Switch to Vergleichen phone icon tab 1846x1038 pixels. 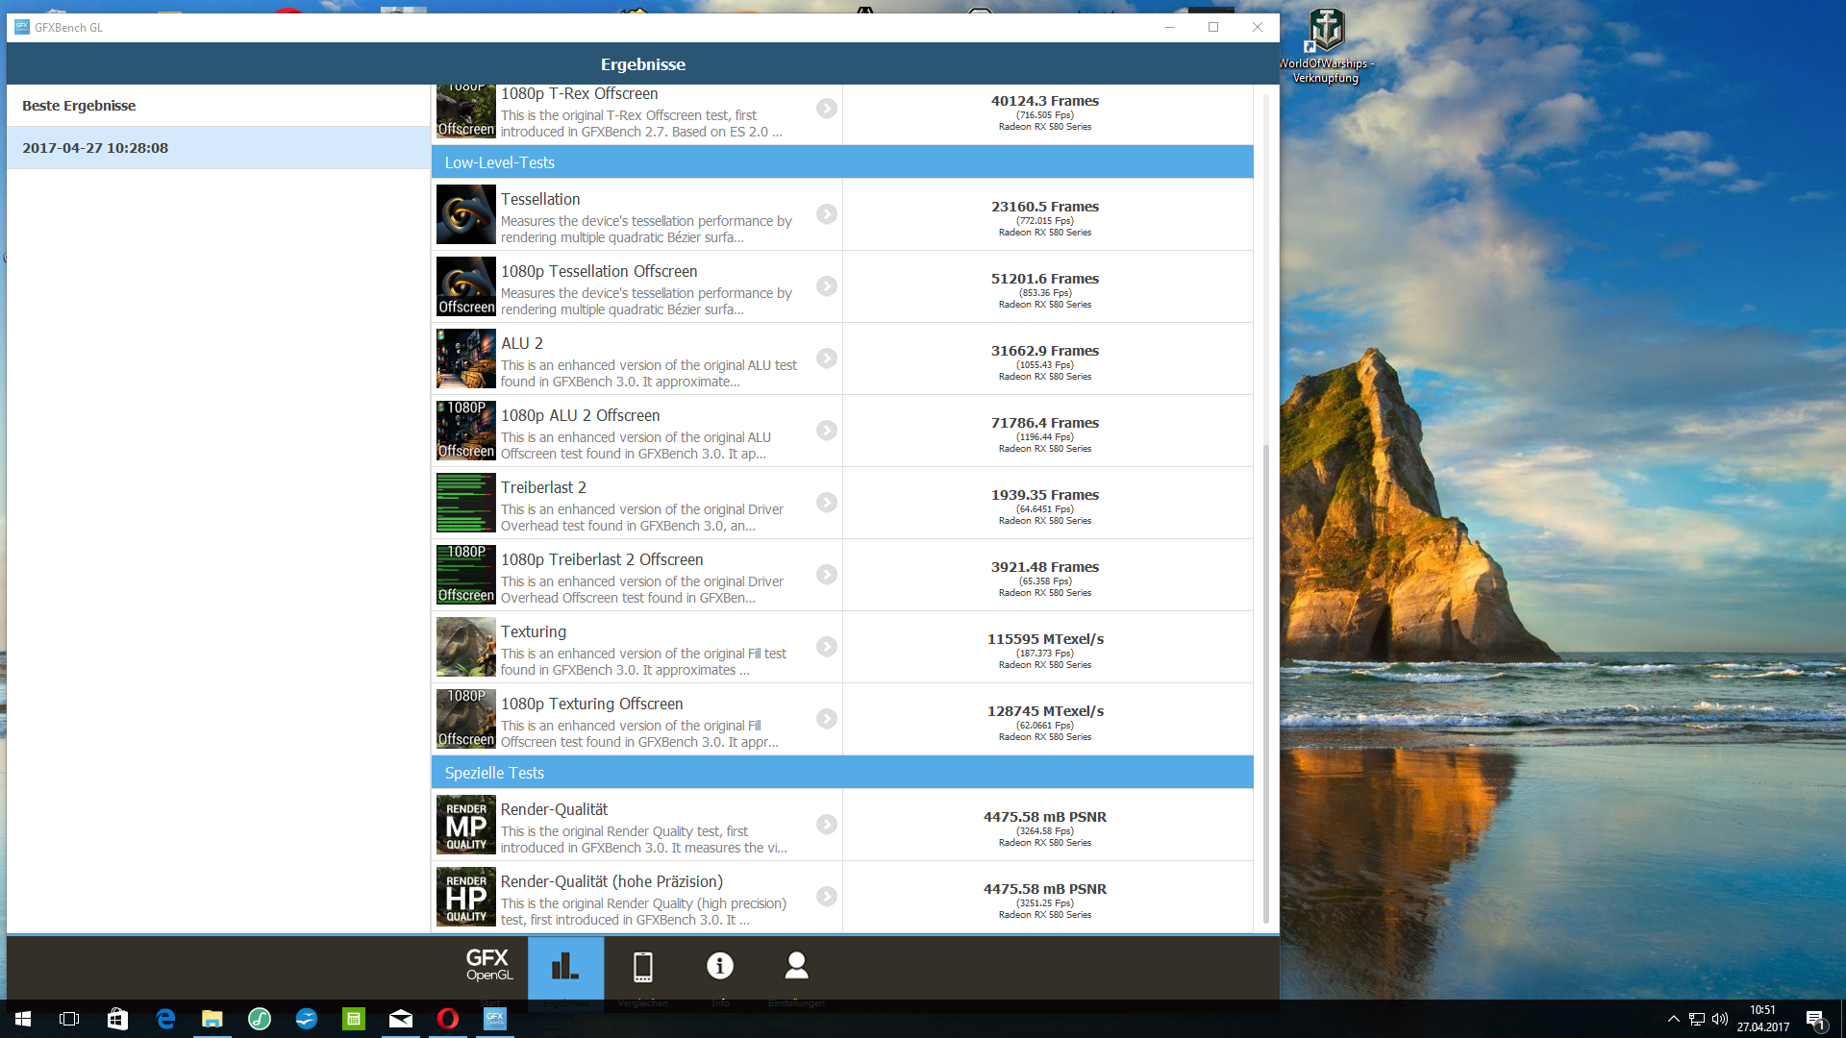[x=642, y=966]
